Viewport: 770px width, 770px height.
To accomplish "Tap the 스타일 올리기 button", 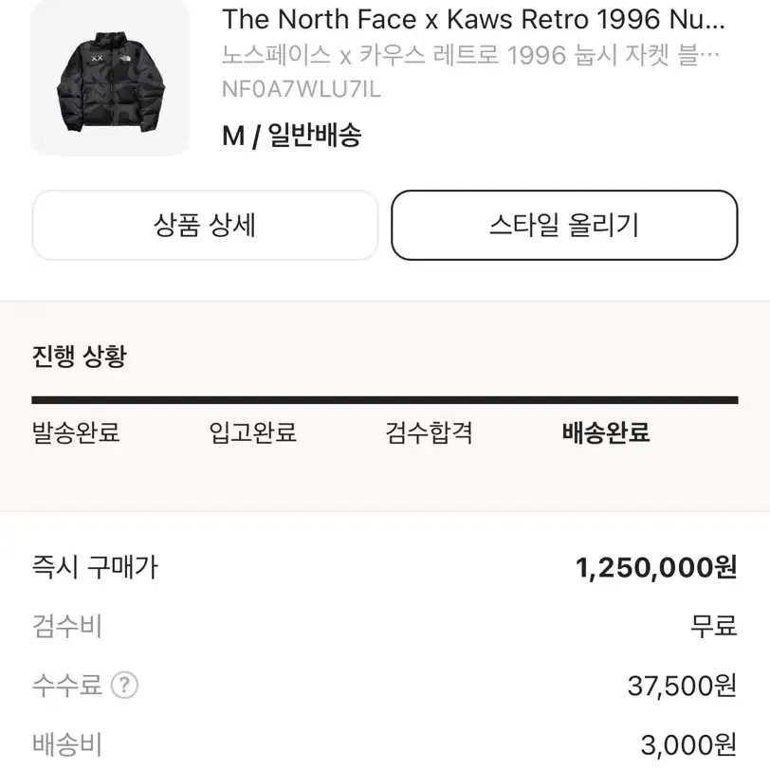I will click(564, 226).
